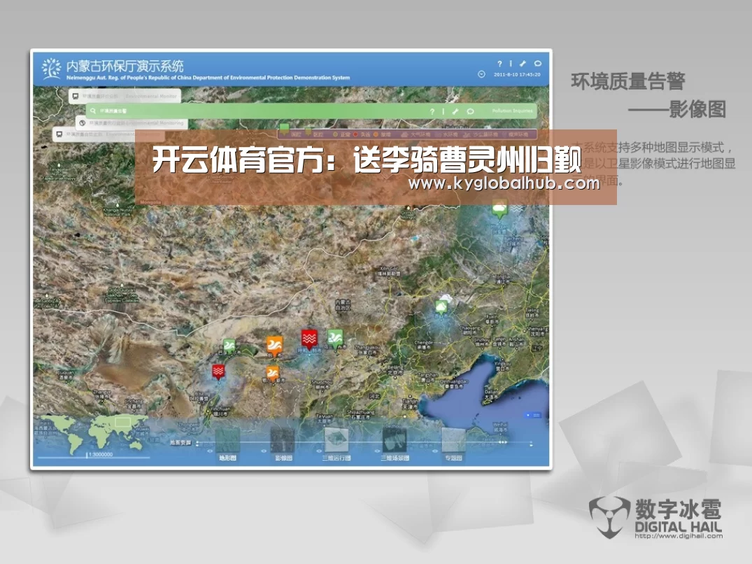
Task: Click the green cloud marker near top-right of map
Action: click(x=499, y=210)
